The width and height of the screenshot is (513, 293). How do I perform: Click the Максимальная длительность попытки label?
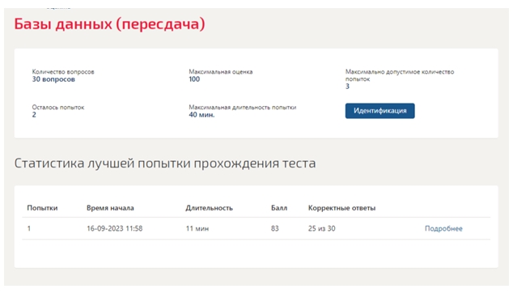243,107
